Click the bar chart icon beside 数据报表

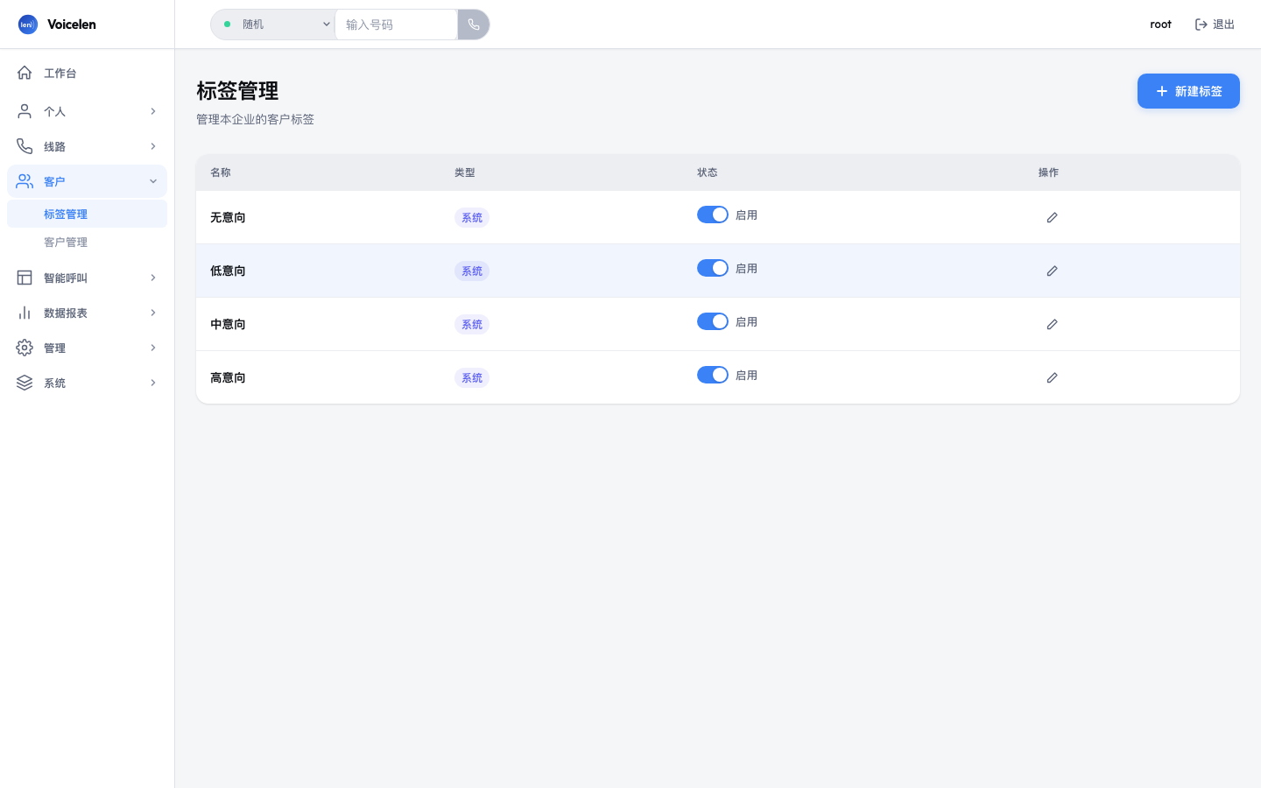click(25, 313)
